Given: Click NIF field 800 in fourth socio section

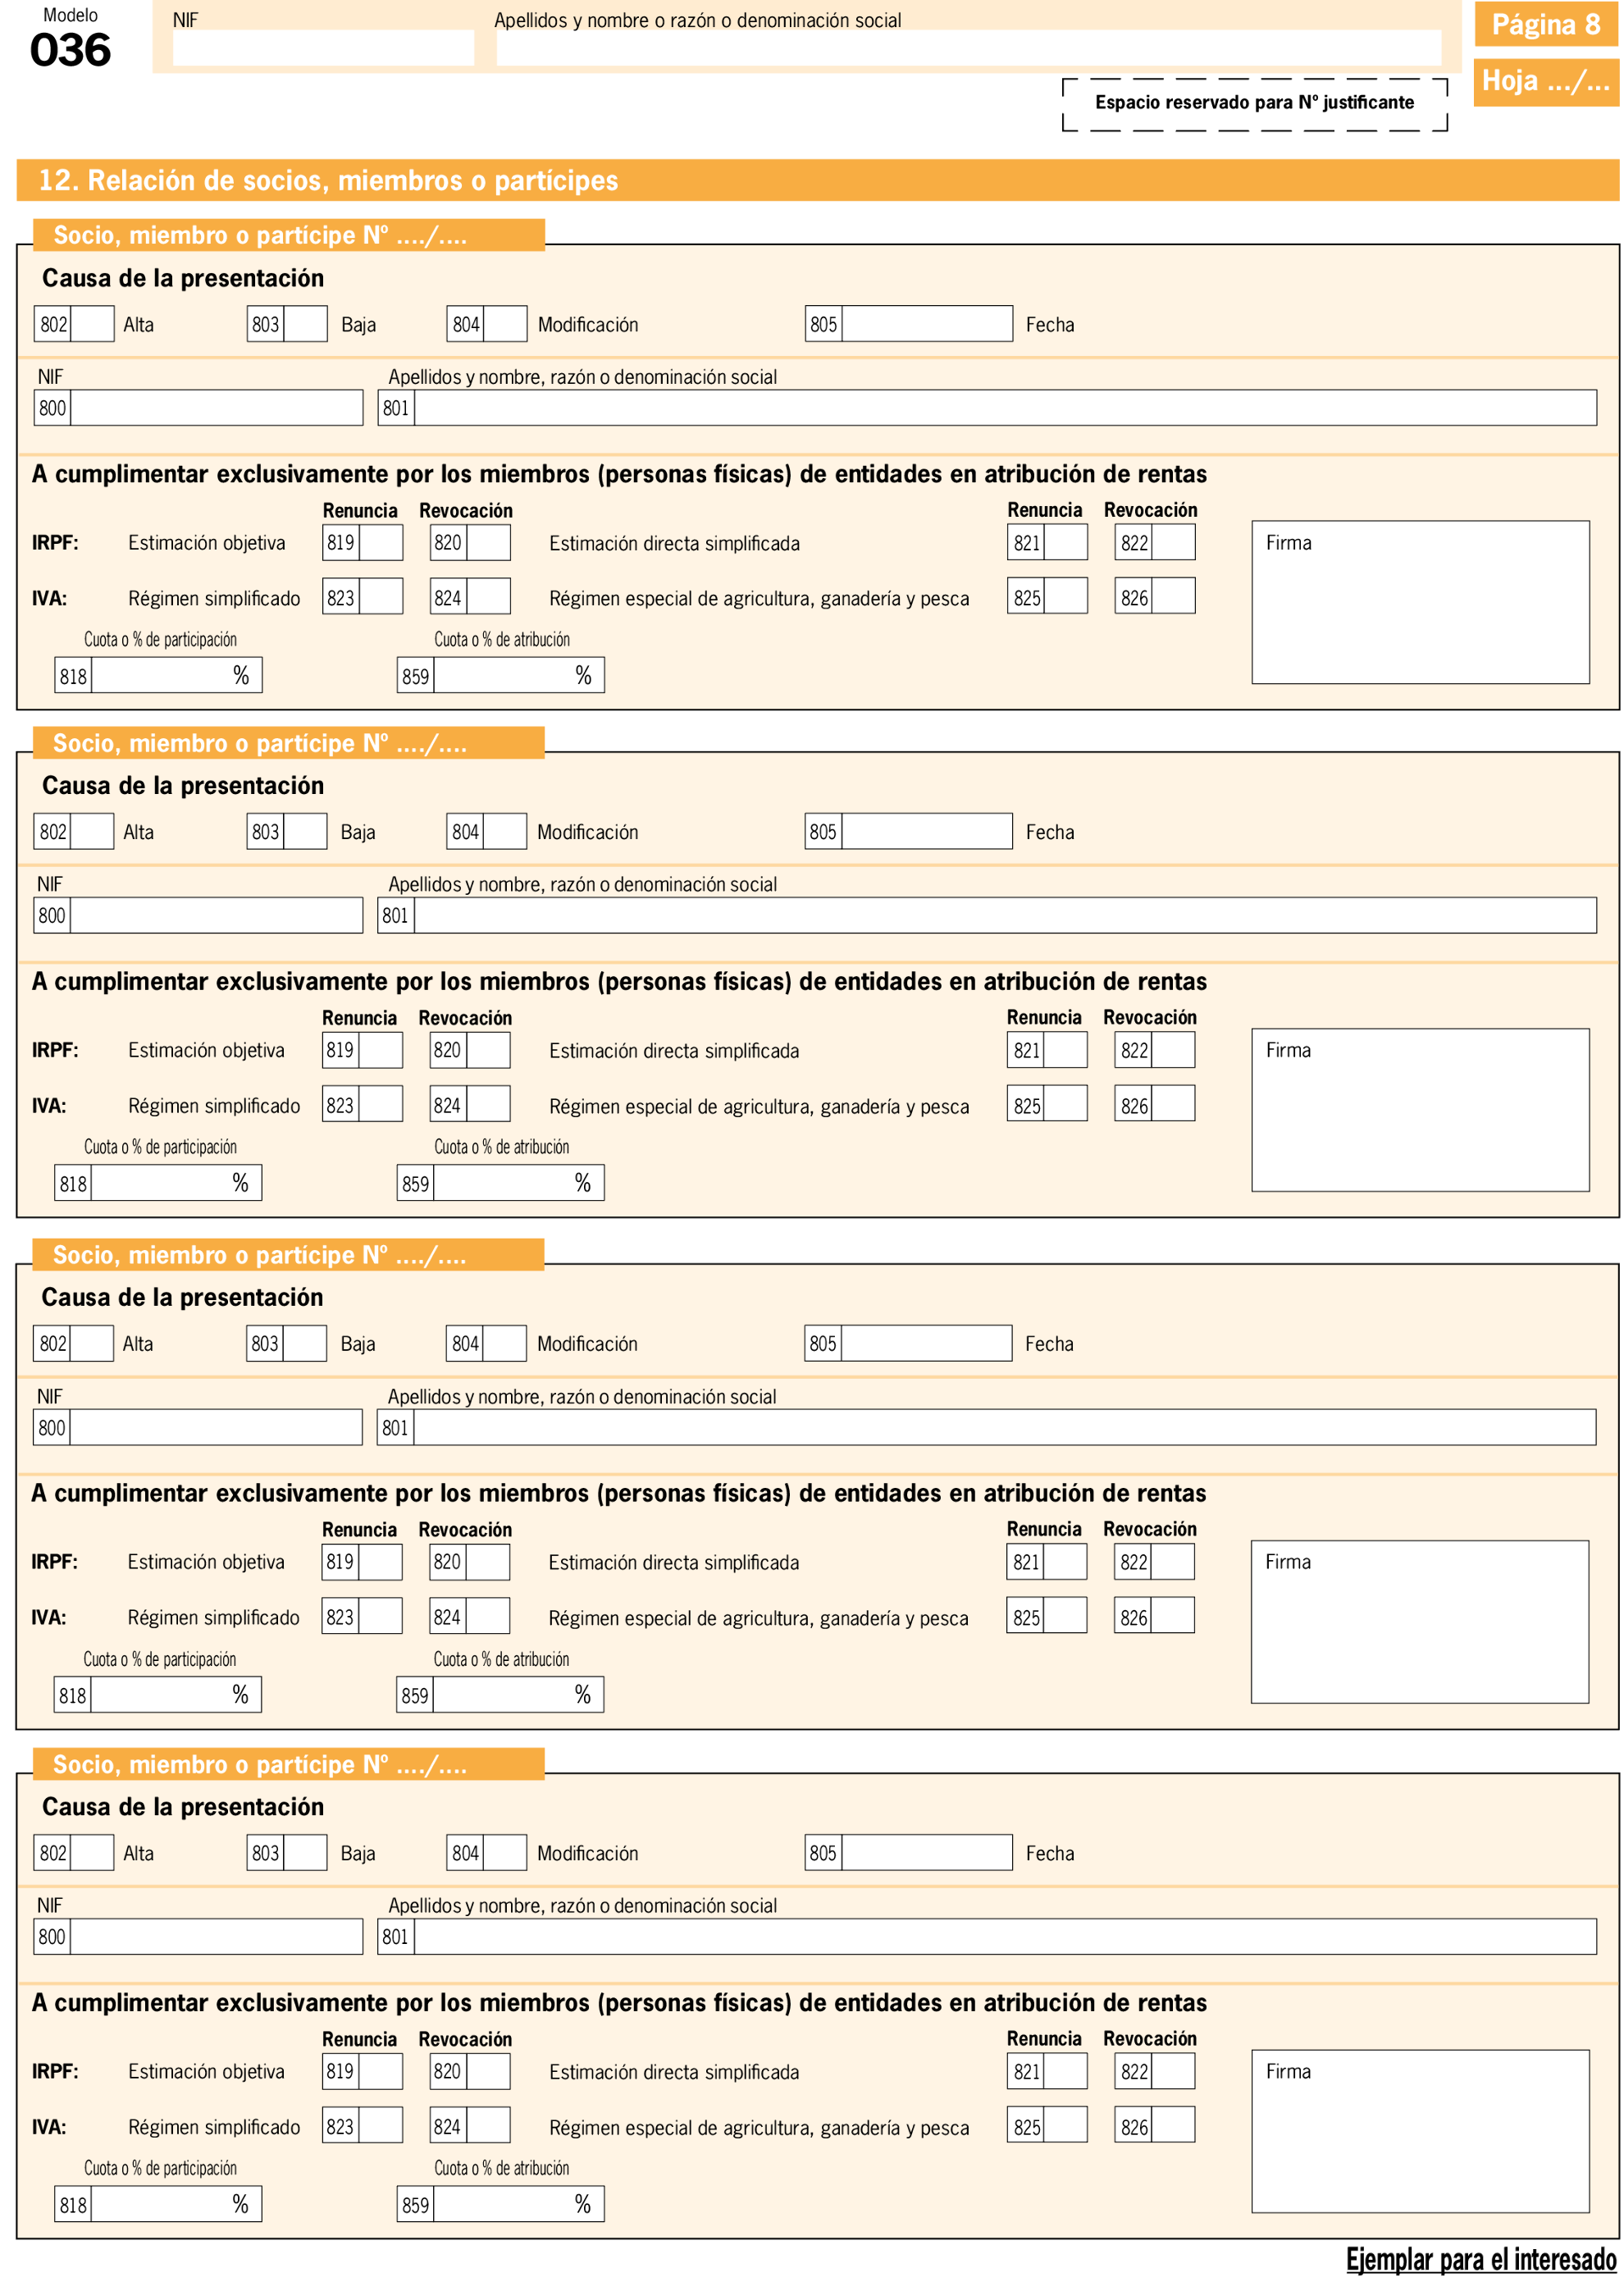Looking at the screenshot, I should coord(216,1937).
